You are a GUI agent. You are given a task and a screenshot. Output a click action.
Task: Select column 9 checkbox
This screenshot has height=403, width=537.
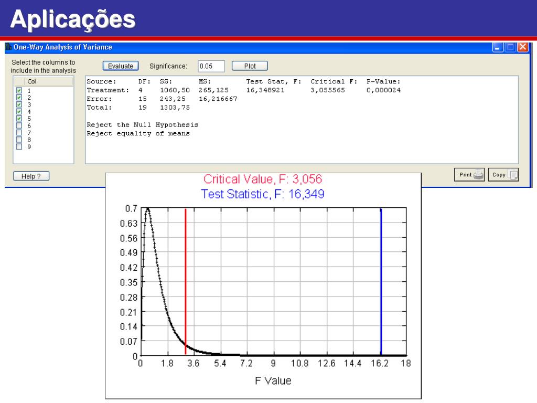coord(19,147)
